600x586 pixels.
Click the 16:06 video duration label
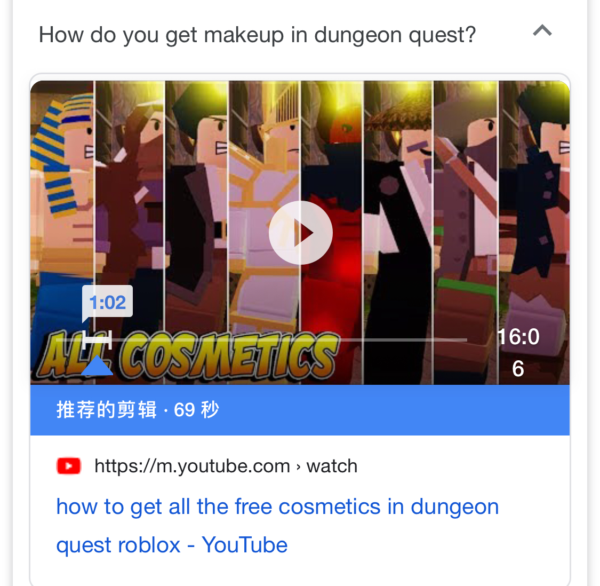[x=518, y=352]
